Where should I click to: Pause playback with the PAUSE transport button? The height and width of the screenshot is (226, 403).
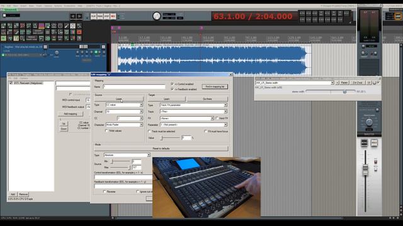tap(100, 16)
